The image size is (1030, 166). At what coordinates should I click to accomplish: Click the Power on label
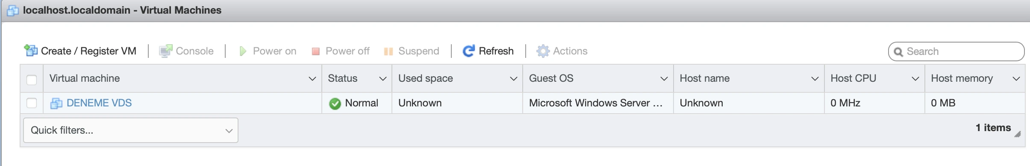coord(274,51)
